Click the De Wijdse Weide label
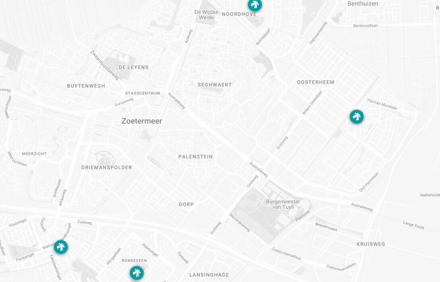440x282 pixels. pos(207,15)
